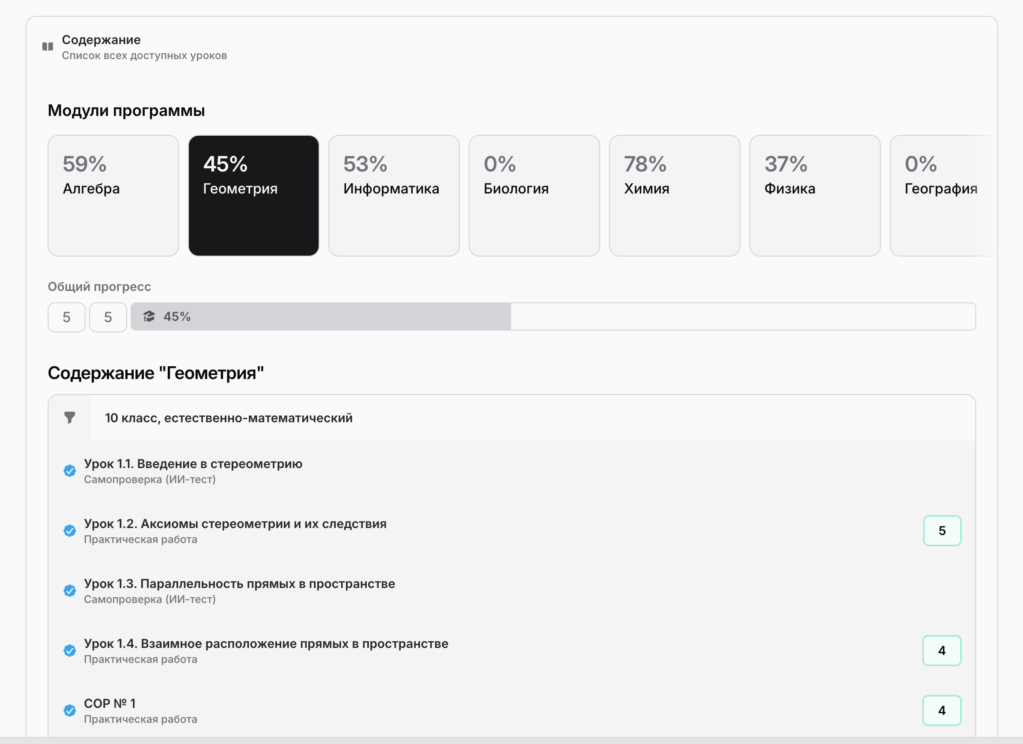Click checkmark badge for Урок 1.4

[x=69, y=650]
